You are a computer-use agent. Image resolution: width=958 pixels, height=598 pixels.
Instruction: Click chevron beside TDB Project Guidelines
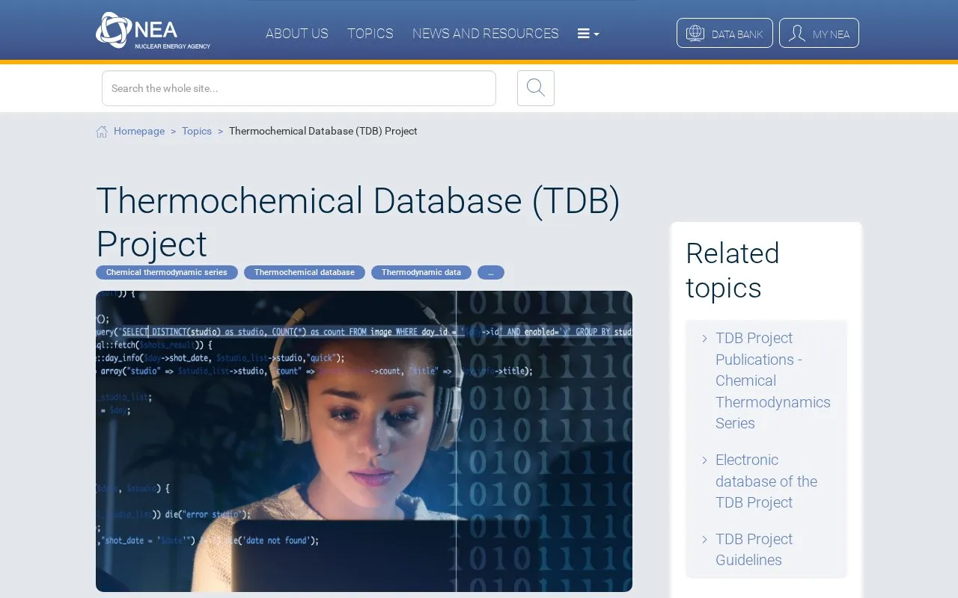click(x=704, y=540)
